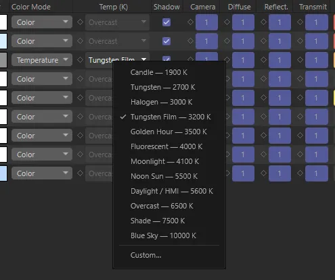Collapse the Tungsten Film temperature dropdown

click(x=117, y=60)
